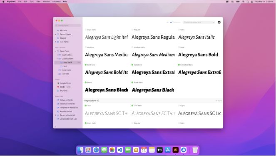
Task: Open the File menu
Action: click(20, 2)
